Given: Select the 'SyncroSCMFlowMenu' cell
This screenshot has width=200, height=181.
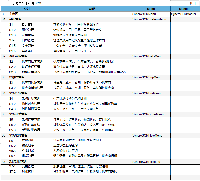Looking at the screenshot, I should coord(151,135).
